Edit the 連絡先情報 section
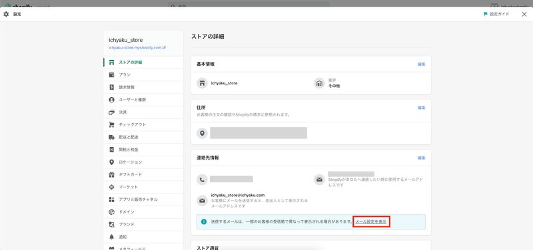533x250 pixels. coord(422,158)
